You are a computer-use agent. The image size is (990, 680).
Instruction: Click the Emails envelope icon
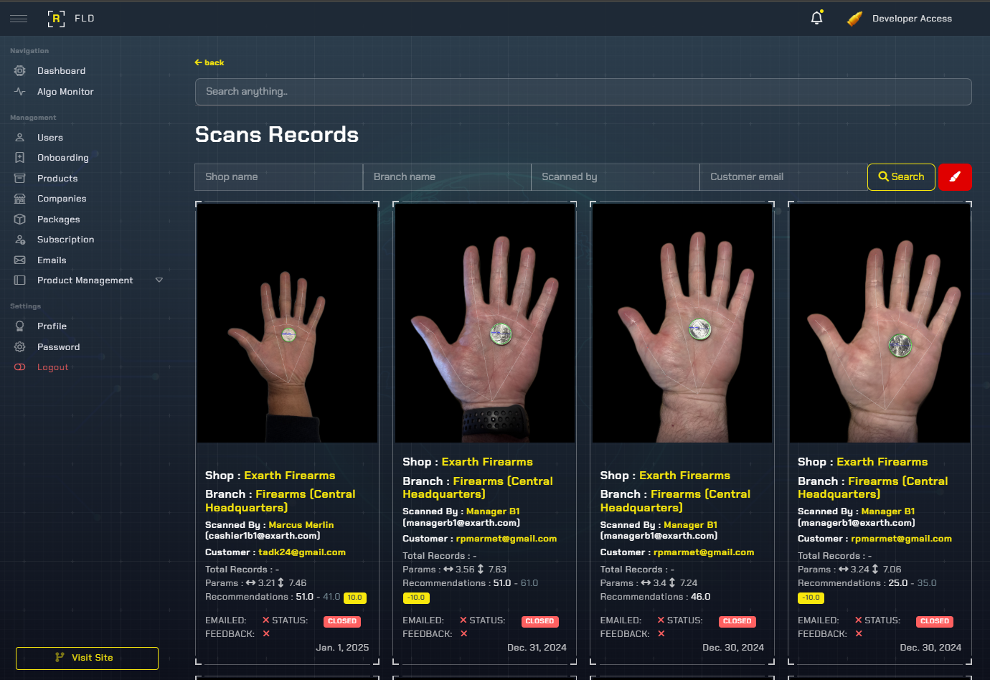pyautogui.click(x=20, y=260)
